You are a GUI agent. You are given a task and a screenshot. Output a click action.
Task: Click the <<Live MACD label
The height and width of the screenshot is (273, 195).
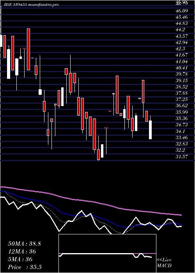(x=164, y=263)
